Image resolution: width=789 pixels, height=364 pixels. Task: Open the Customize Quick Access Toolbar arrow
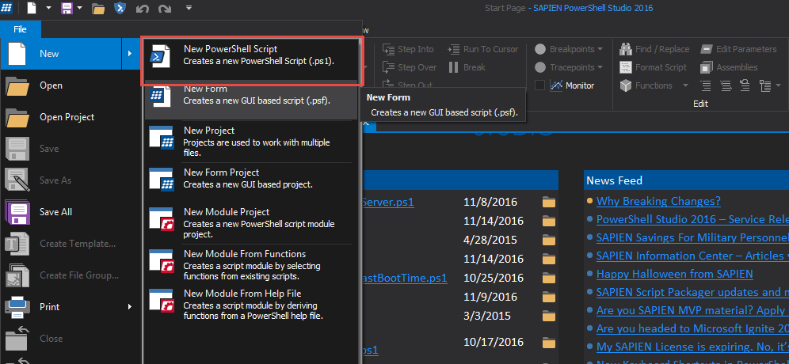[x=189, y=8]
